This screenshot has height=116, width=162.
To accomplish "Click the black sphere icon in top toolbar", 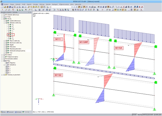I will 126,7.
